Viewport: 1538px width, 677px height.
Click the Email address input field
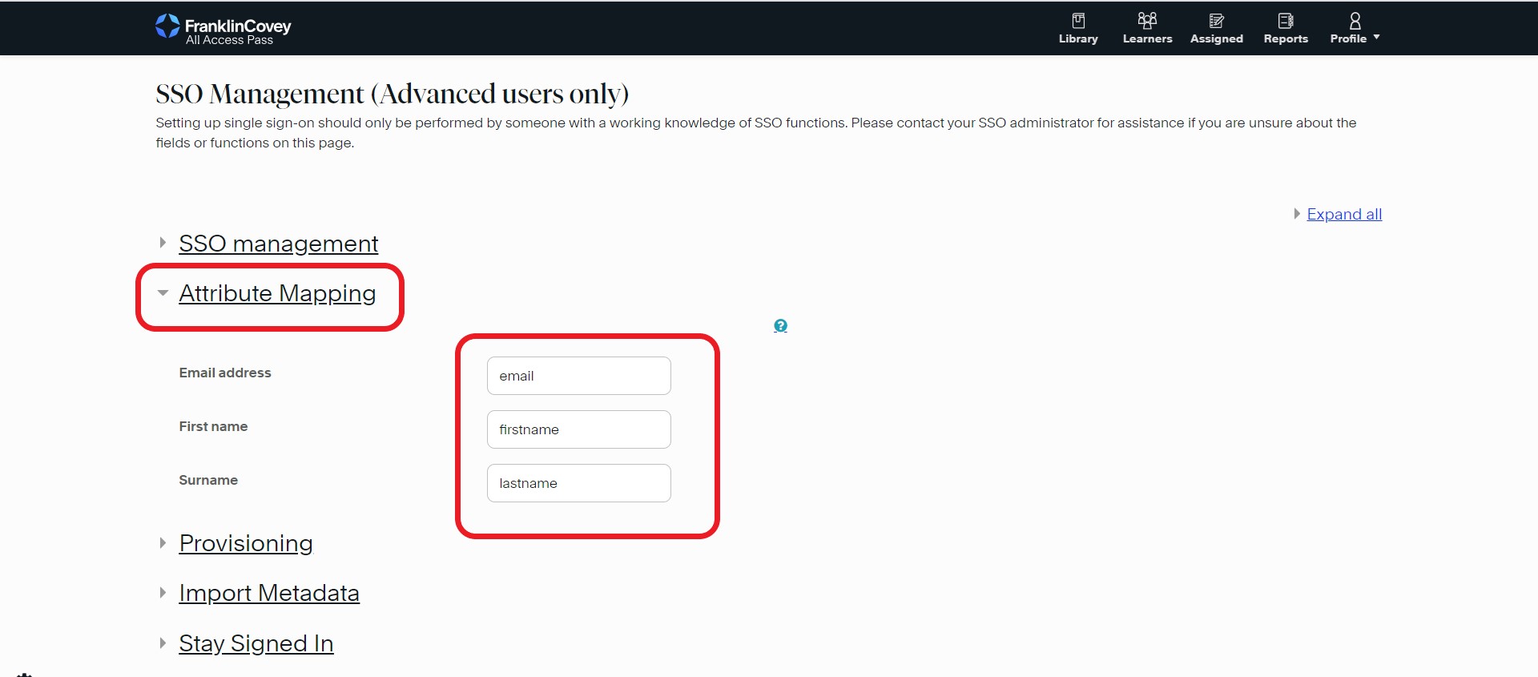[x=578, y=376]
